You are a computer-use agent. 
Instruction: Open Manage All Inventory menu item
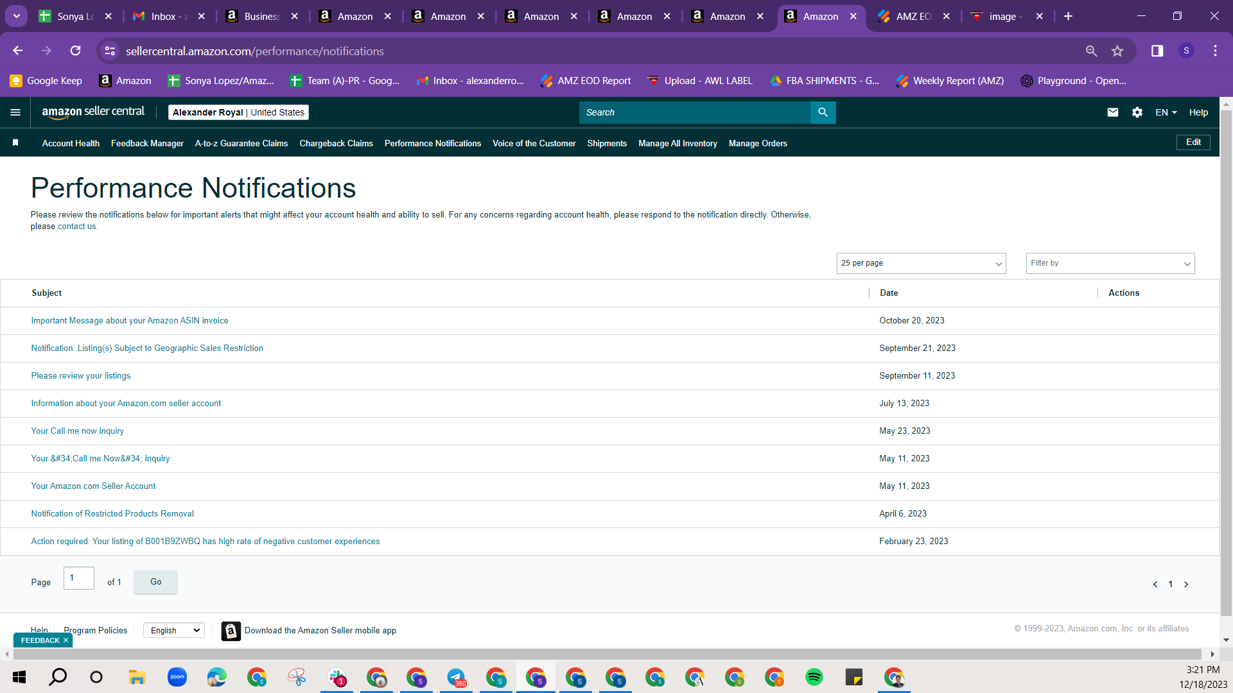(x=678, y=143)
